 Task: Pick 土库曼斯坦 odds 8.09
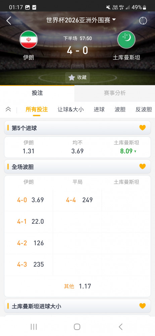coord(126,147)
